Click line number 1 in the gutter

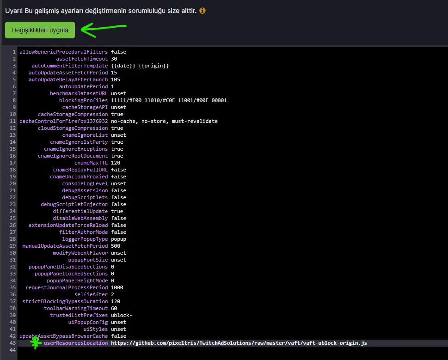(x=14, y=52)
